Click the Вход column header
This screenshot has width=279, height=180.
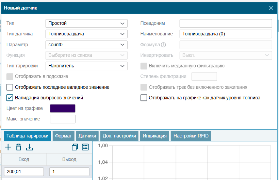(x=24, y=159)
